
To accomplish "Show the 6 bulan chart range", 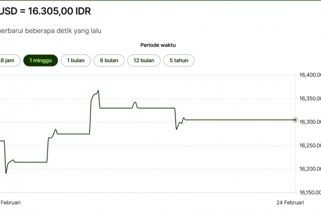I will tap(109, 60).
